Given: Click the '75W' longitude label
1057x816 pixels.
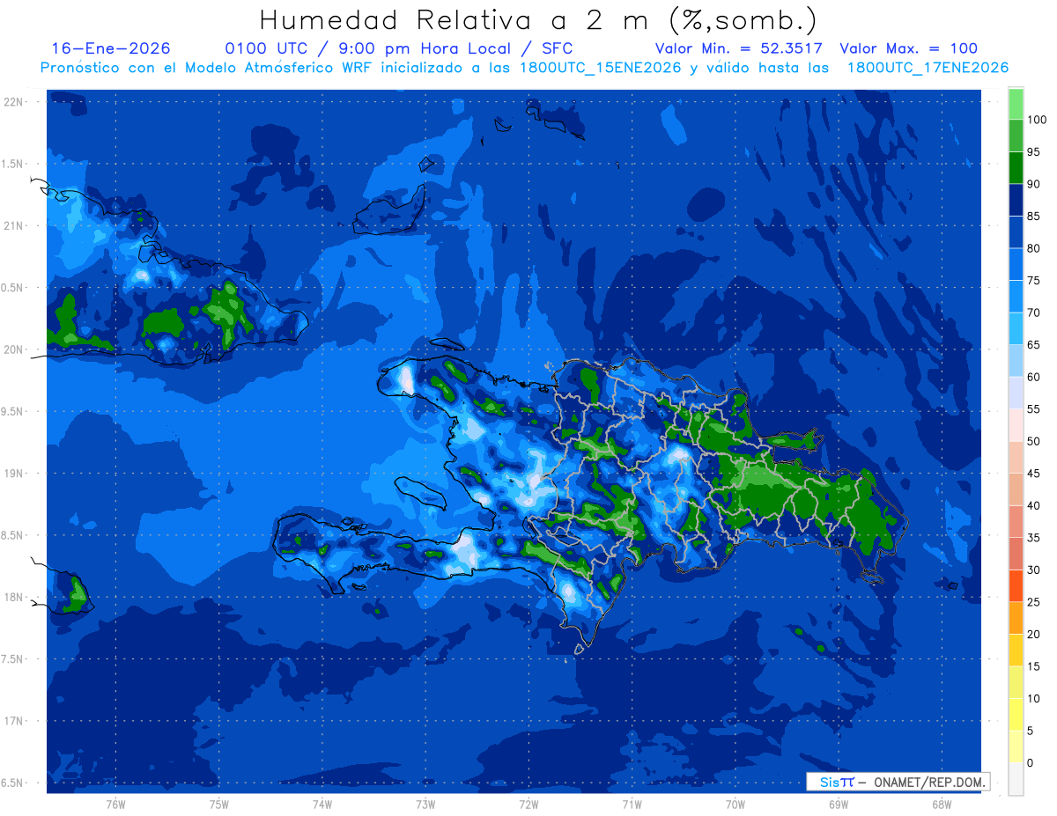Looking at the screenshot, I should tap(218, 805).
